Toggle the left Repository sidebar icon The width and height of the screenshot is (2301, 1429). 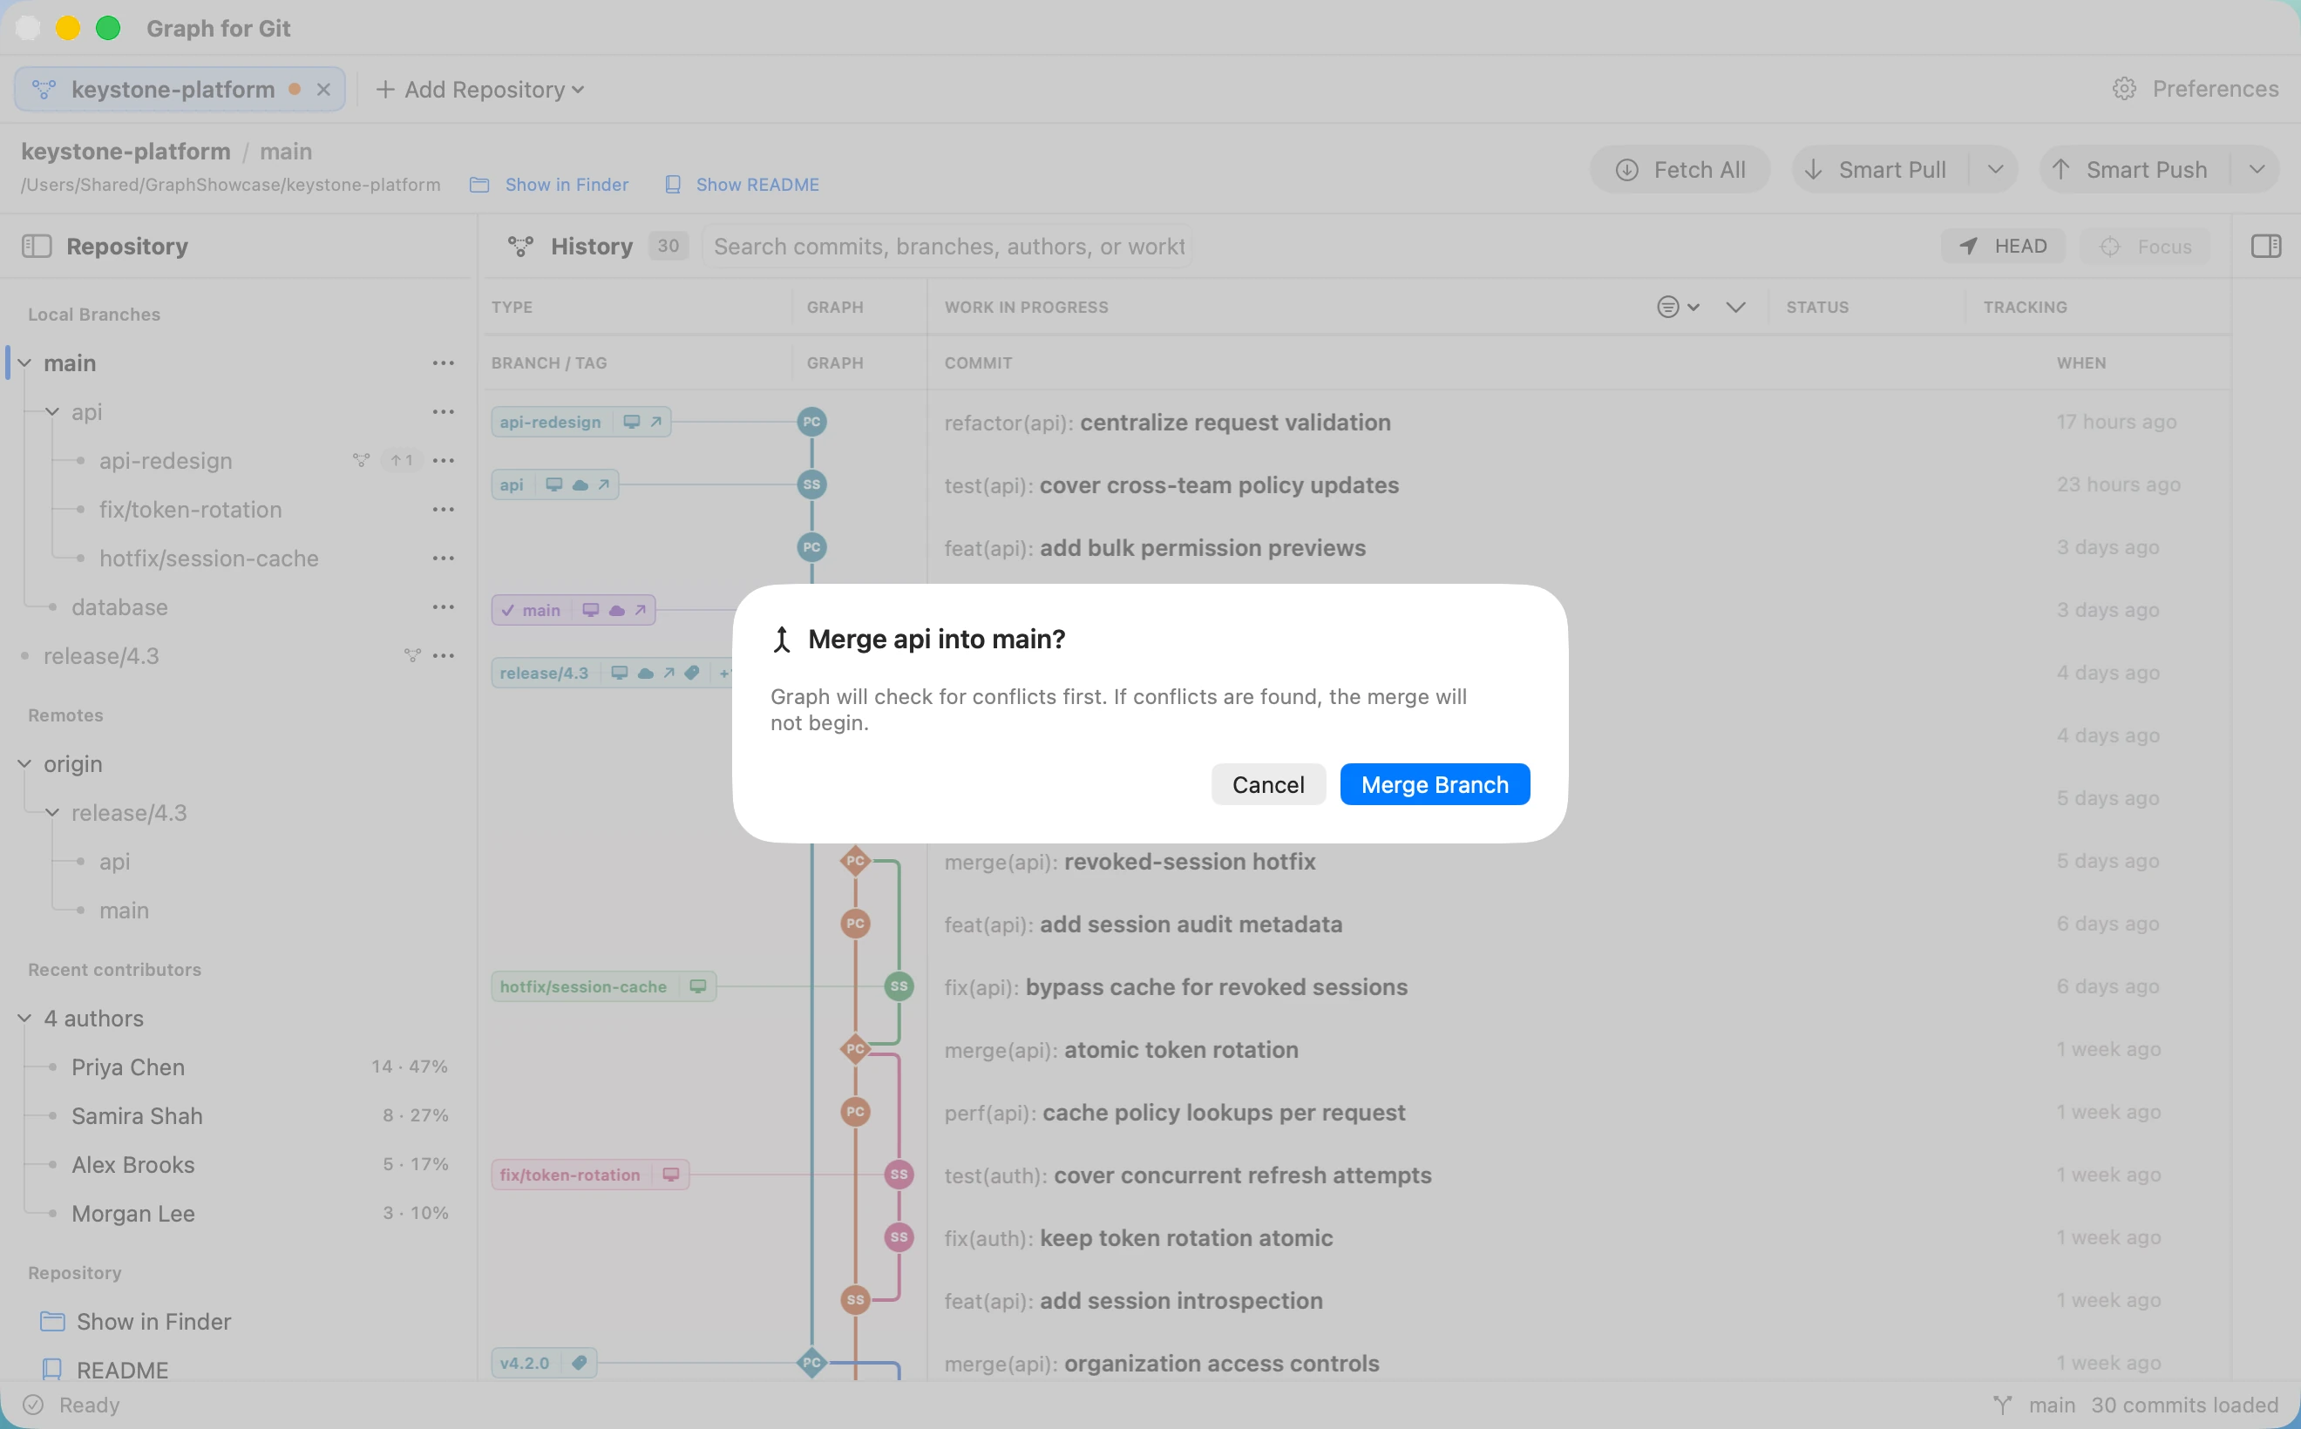(36, 247)
